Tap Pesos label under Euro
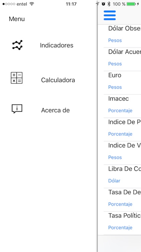Image resolution: width=141 pixels, height=252 pixels. tap(115, 87)
